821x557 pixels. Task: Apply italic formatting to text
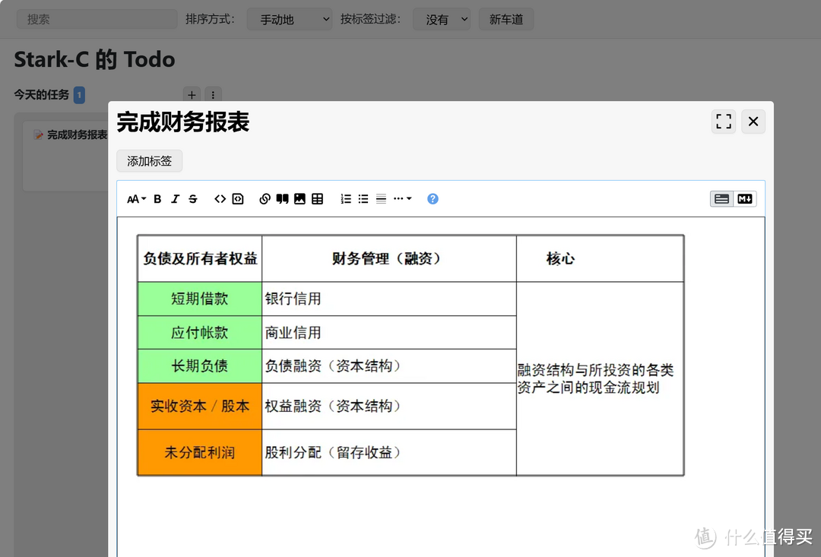[175, 199]
